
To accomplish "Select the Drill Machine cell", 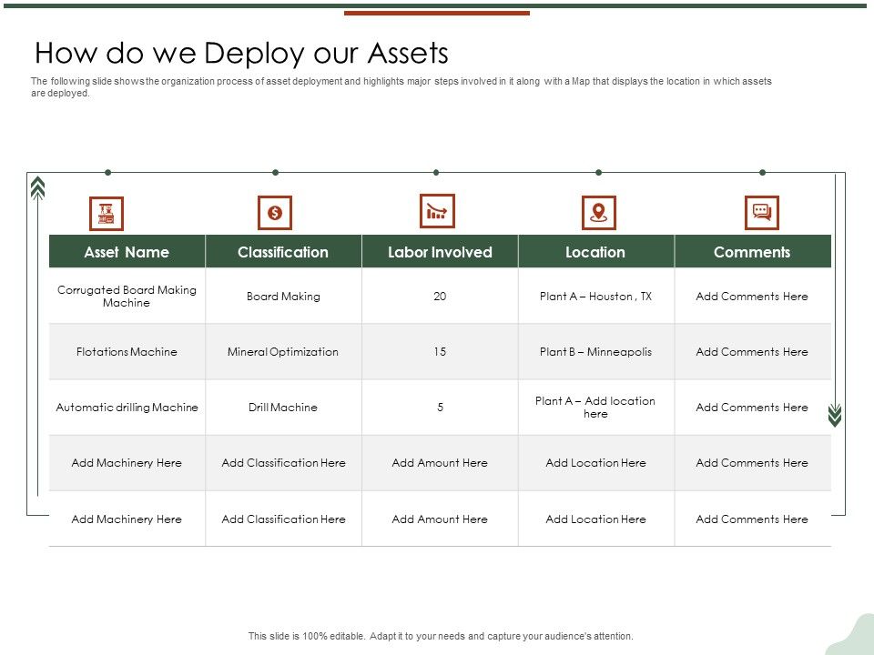I will 283,408.
